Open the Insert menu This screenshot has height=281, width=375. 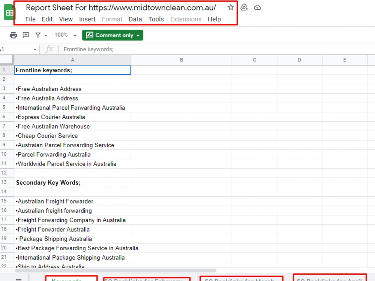(87, 19)
